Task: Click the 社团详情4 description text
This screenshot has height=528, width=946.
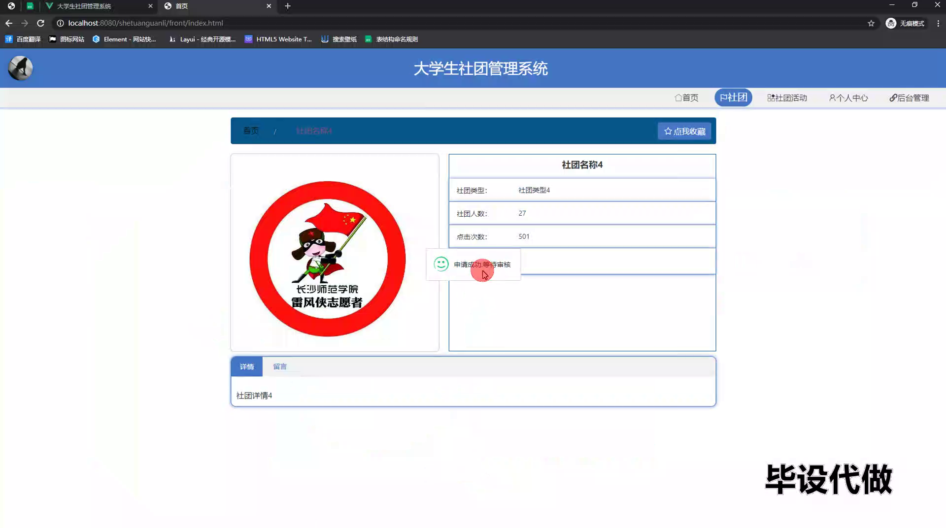Action: [x=254, y=396]
